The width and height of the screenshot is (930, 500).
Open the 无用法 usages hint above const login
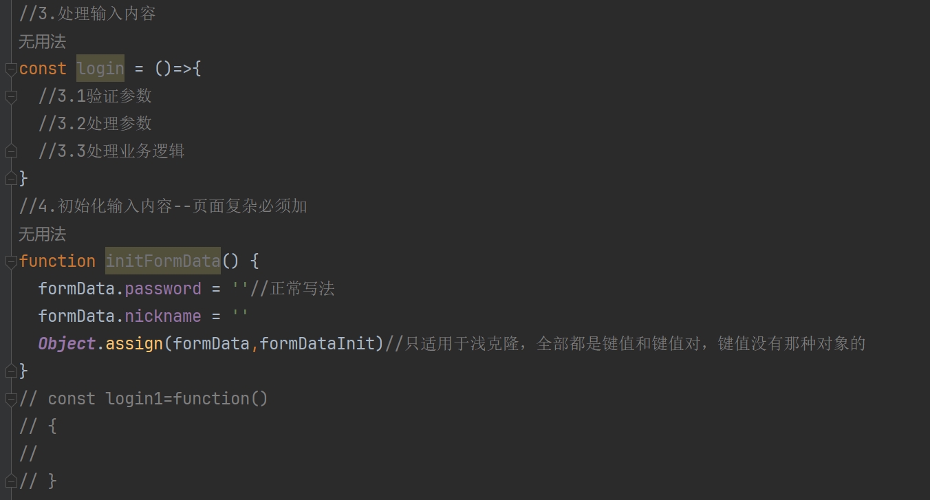click(x=42, y=42)
